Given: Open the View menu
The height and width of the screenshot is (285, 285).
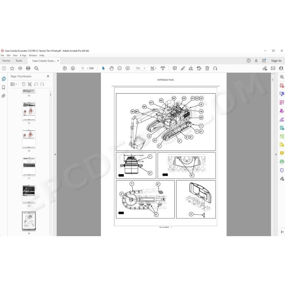Looking at the screenshot, I should 15,55.
